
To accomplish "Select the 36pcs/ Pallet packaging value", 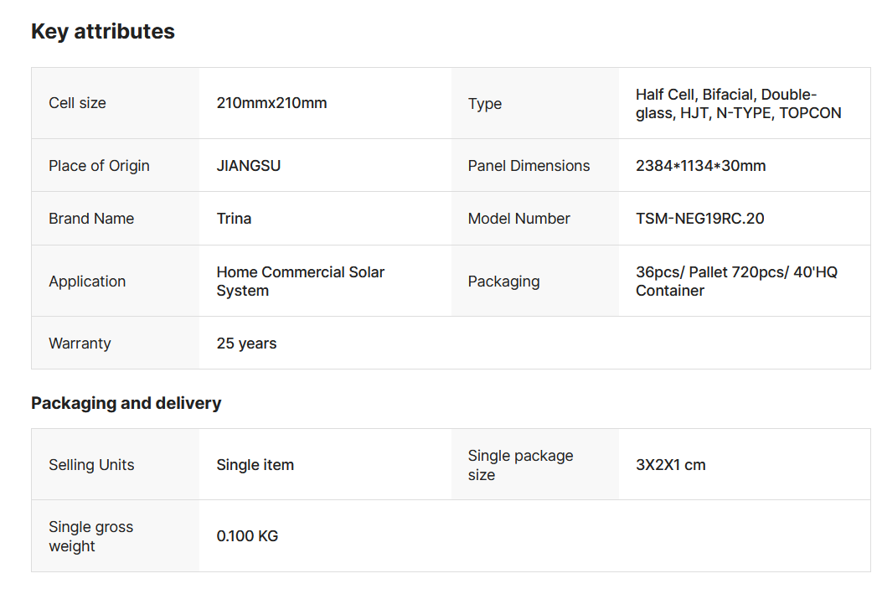I will point(736,282).
